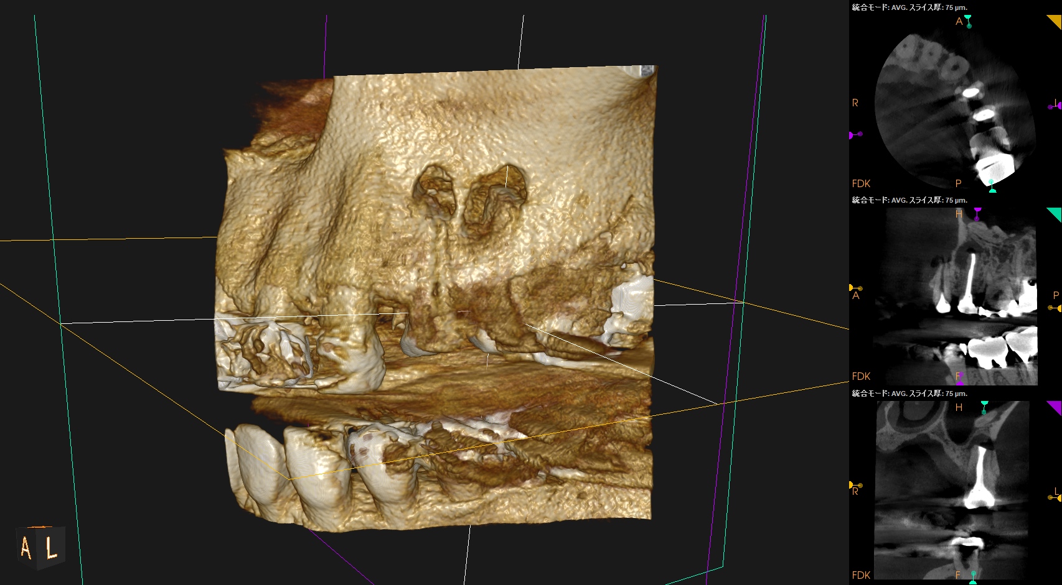Click the yellow corner triangle in the axial view
1062x585 pixels.
[x=1055, y=22]
